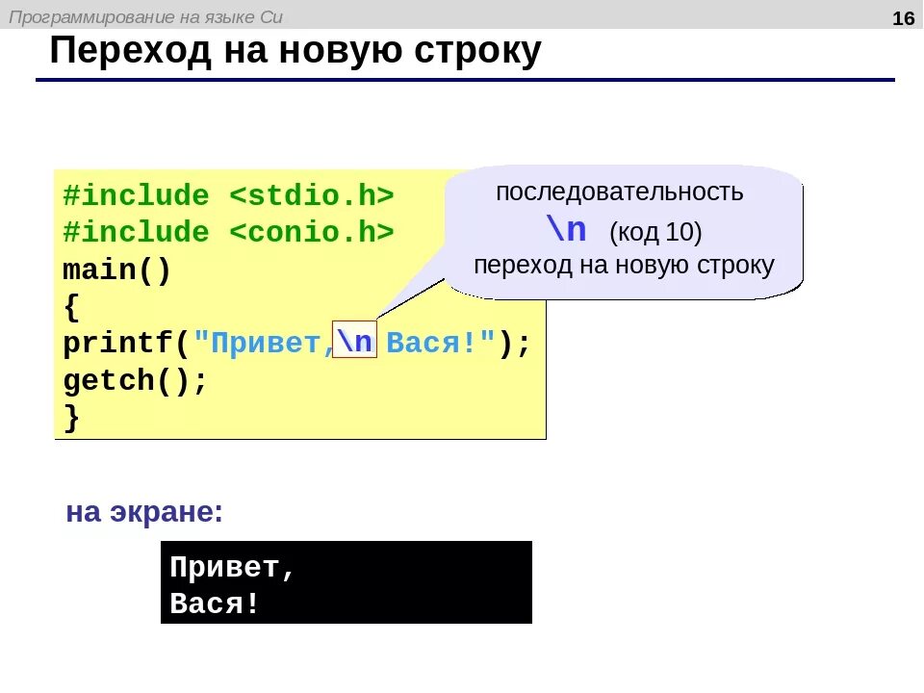Viewport: 924px width, 693px height.
Task: Click the callout text '(код 10)'
Action: [655, 232]
